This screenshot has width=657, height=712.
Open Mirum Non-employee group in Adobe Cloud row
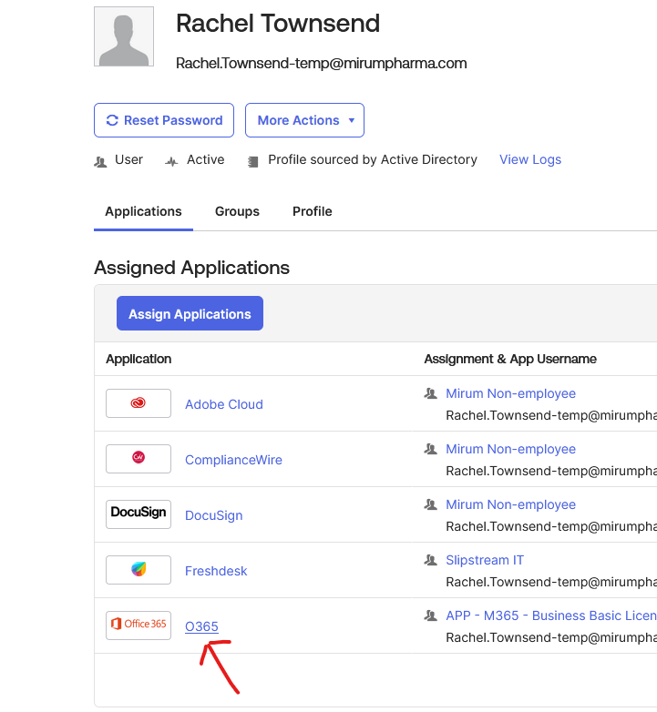[x=510, y=393]
